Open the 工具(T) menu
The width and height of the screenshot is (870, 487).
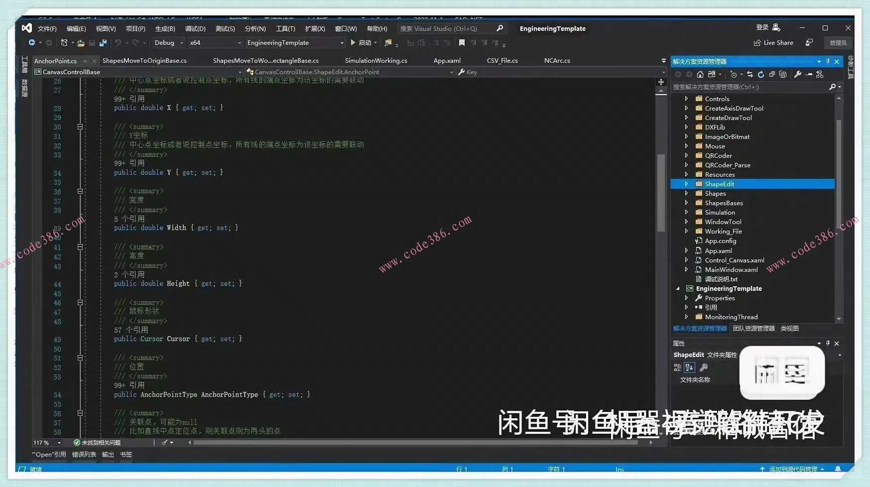click(x=285, y=29)
